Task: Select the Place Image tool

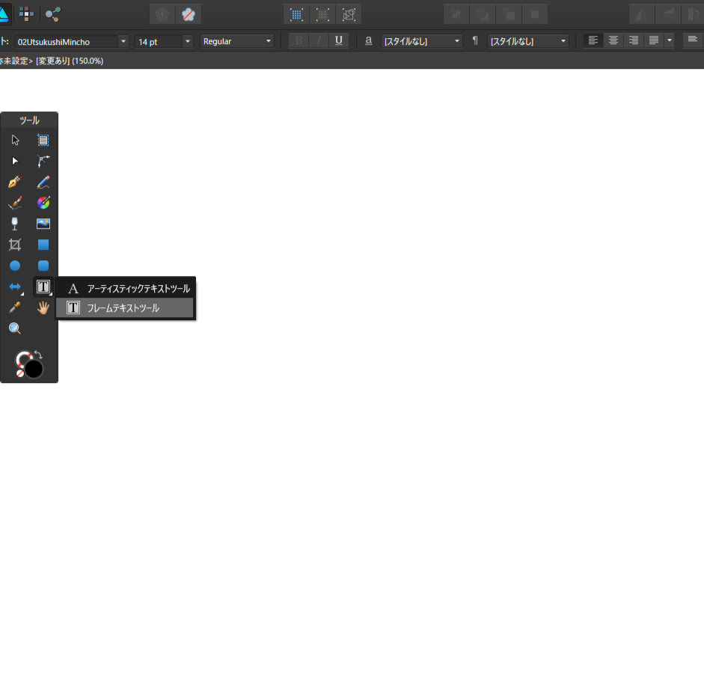Action: coord(43,224)
